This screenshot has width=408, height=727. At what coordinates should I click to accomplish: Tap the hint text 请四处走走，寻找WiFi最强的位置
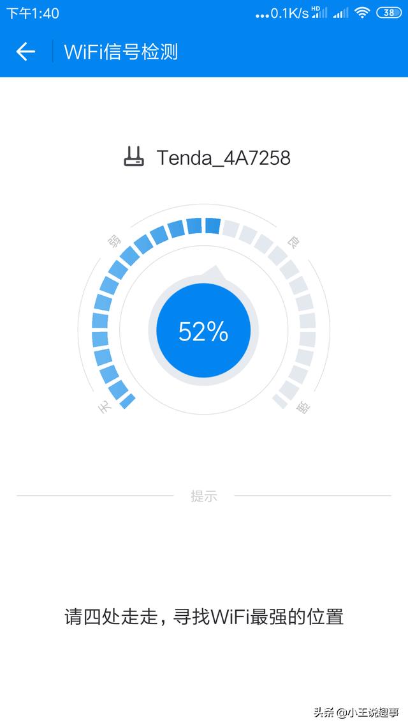(204, 617)
